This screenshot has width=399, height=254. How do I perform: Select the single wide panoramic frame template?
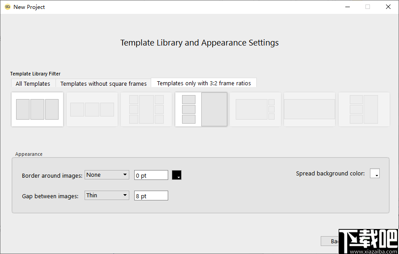(310, 109)
